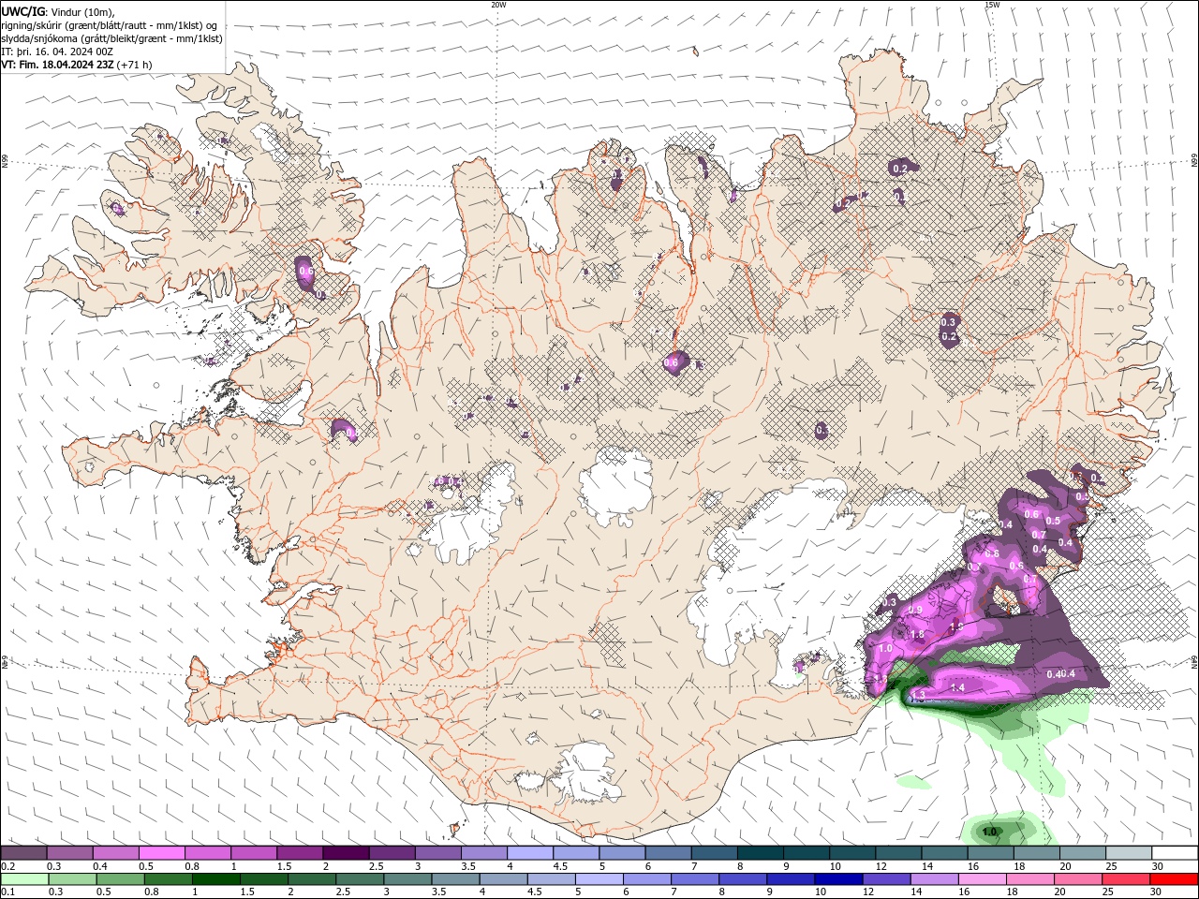Click the upper legend swatch labeled 0.2
The width and height of the screenshot is (1199, 899).
(23, 853)
